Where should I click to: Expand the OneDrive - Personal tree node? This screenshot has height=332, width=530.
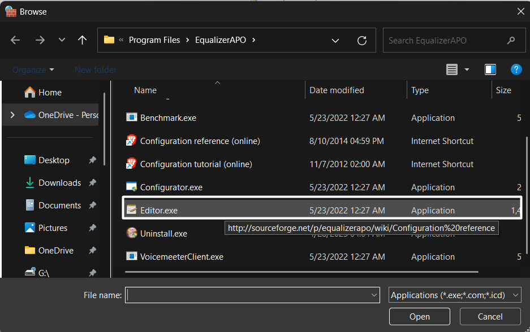coord(12,115)
